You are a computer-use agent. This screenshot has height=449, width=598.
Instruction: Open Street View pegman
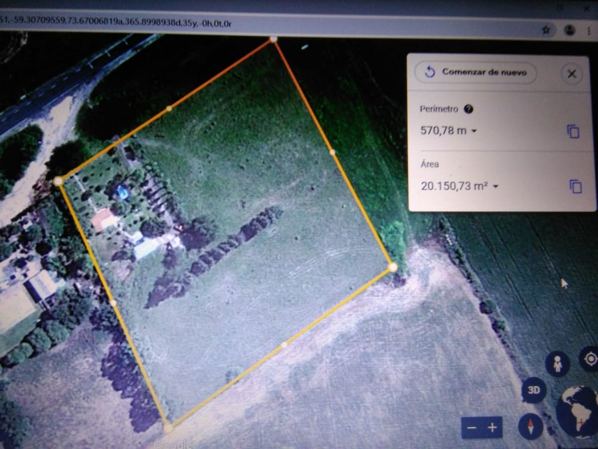(557, 363)
